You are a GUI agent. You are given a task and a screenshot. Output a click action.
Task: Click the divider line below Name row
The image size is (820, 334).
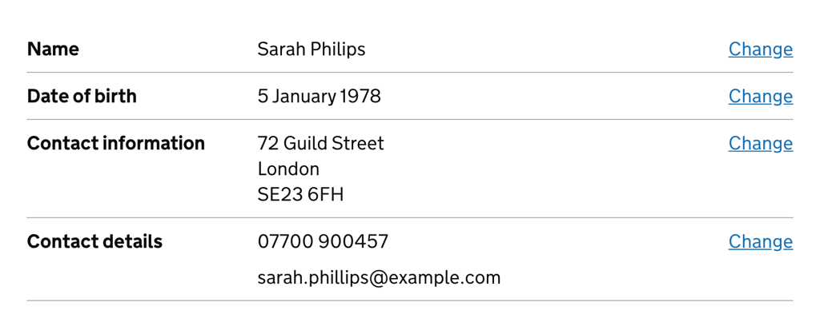pyautogui.click(x=410, y=73)
